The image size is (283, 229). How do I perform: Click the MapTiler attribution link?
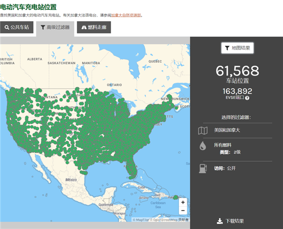(142, 220)
